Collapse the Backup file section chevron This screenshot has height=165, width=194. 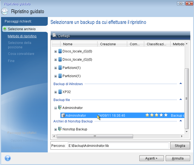[x=181, y=99]
